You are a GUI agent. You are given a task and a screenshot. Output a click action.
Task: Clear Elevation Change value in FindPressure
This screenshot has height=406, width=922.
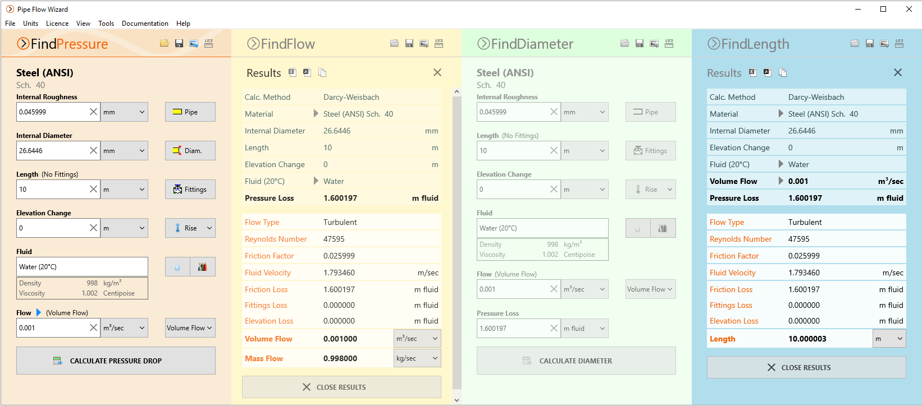click(x=94, y=228)
